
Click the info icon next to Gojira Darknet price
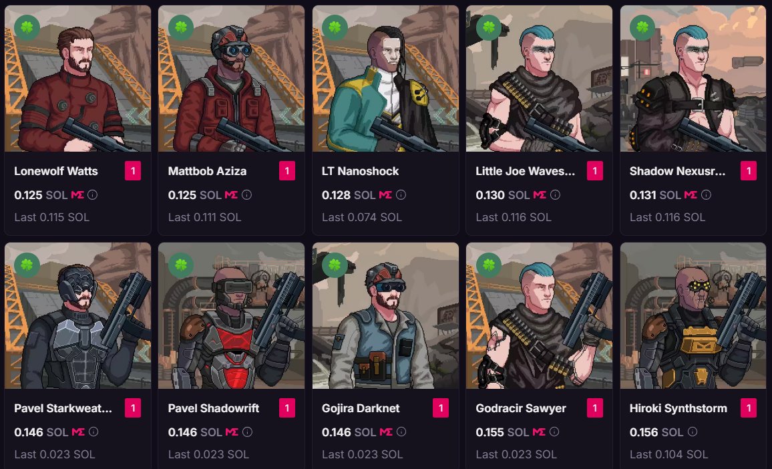click(x=401, y=432)
